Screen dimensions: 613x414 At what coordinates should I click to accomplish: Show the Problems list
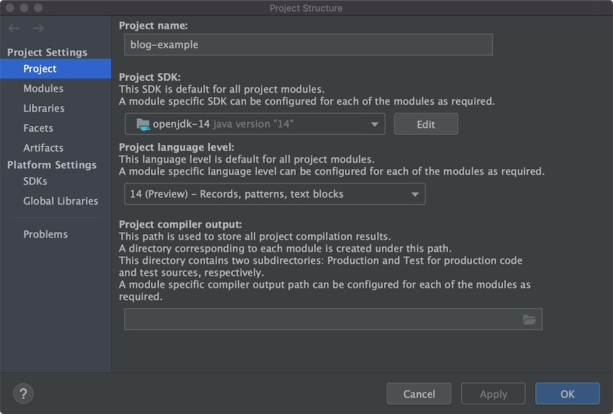point(45,234)
